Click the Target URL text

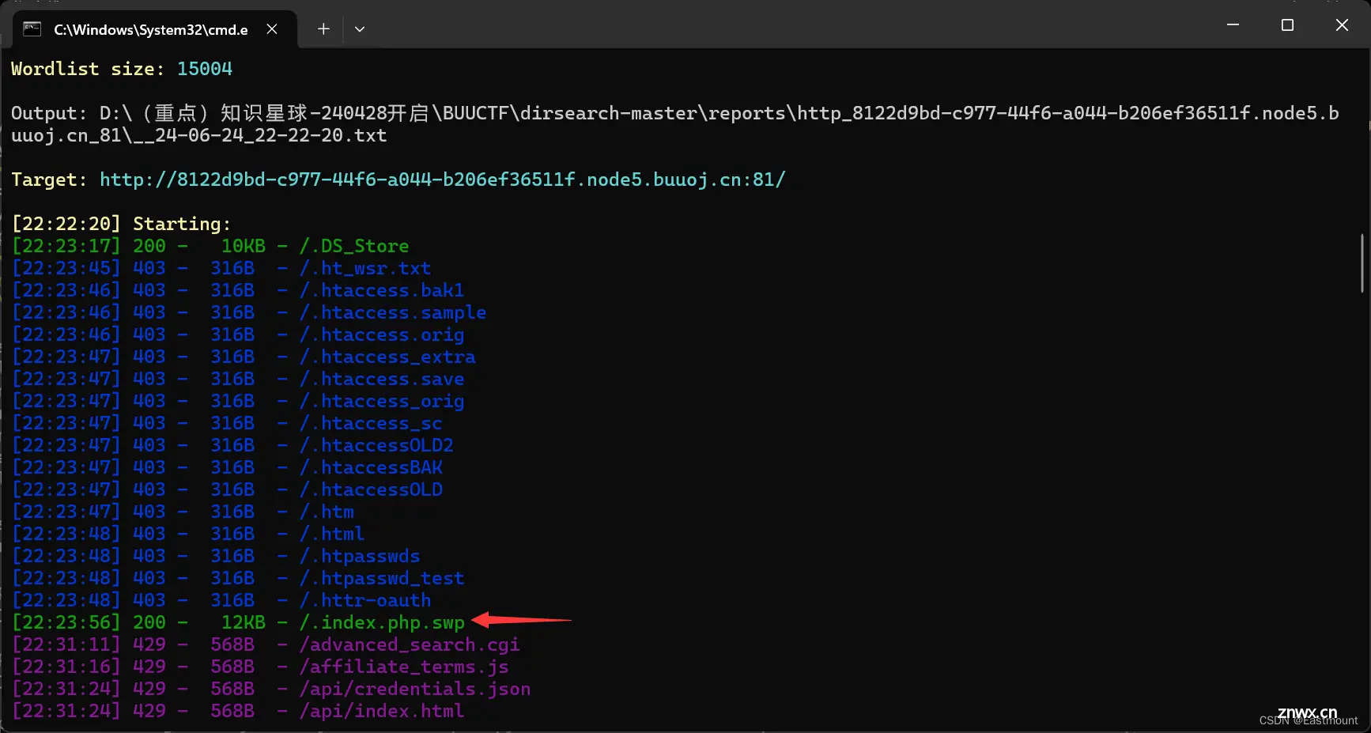tap(442, 179)
